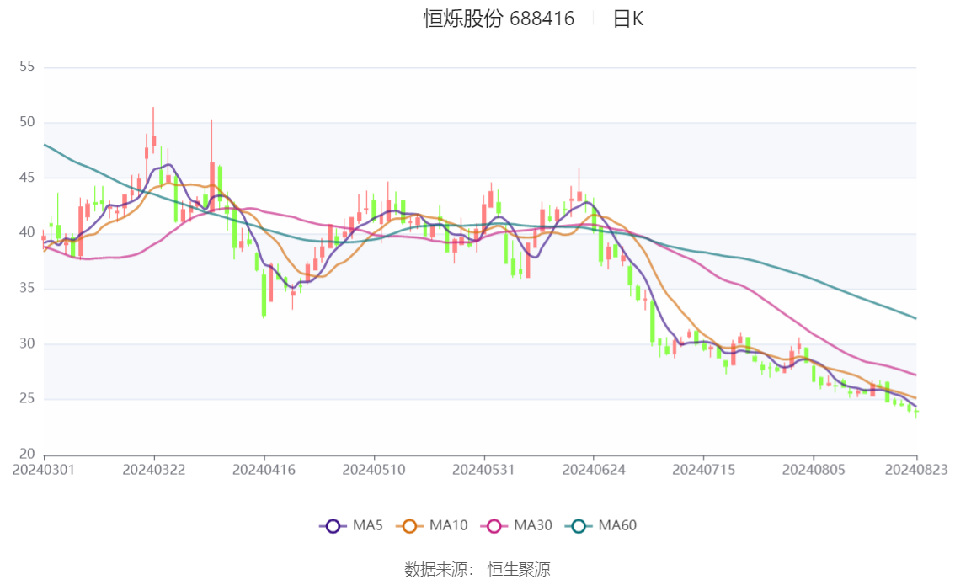
Task: Click the 40 price axis label
Action: coord(27,232)
